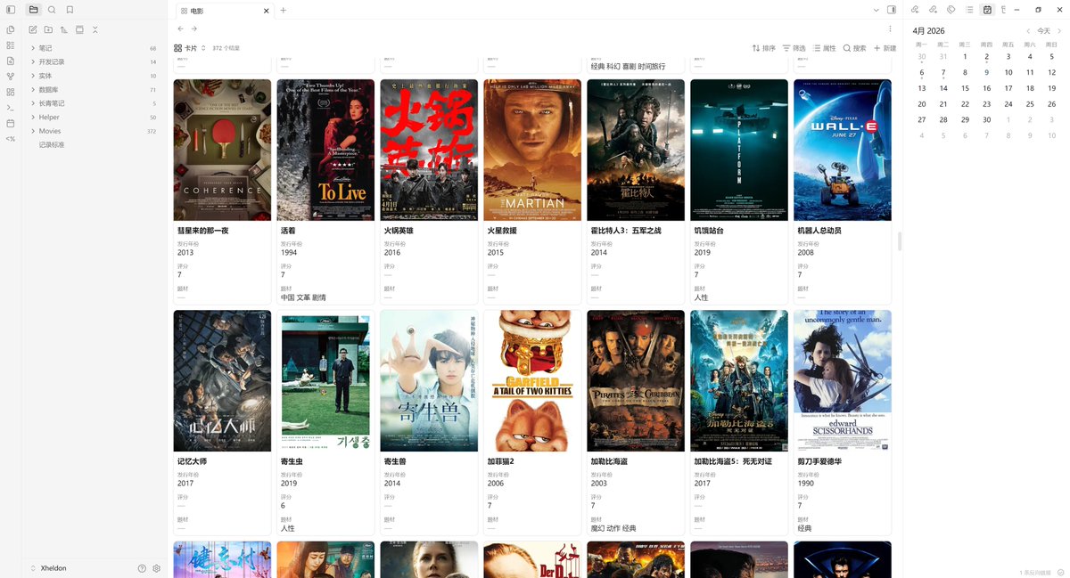Viewport: 1070px width, 578px height.
Task: Click 新建 to create new entry
Action: [885, 48]
